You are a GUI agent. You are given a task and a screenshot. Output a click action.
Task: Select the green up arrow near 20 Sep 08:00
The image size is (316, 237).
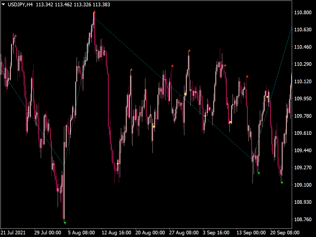tap(282, 183)
